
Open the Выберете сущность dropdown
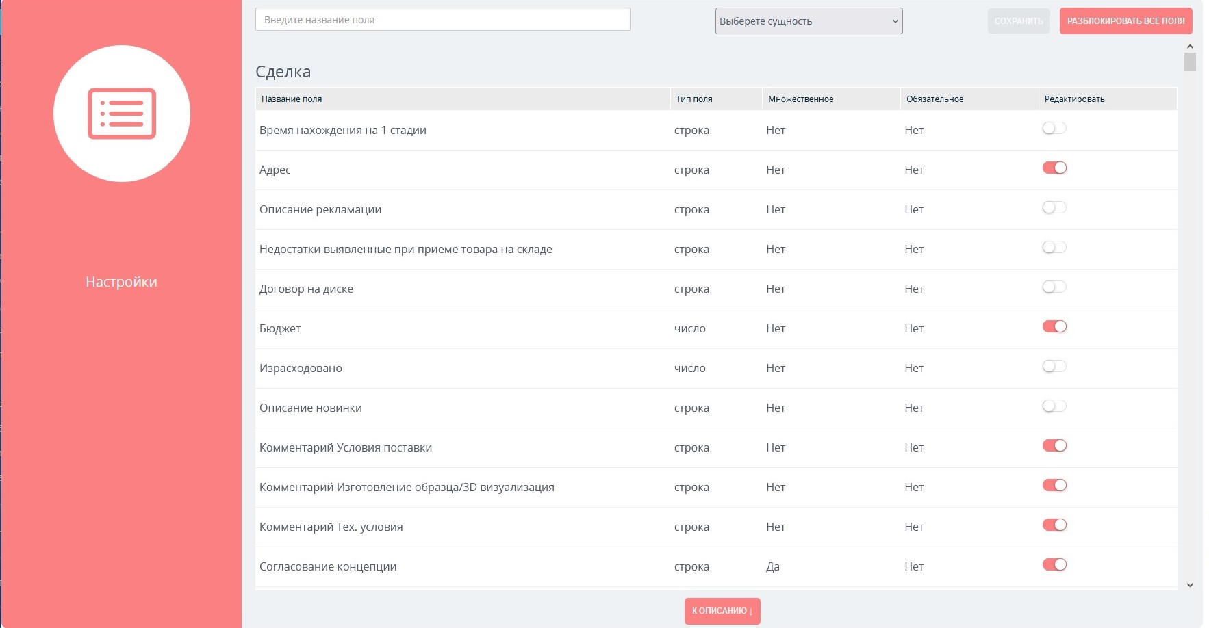tap(809, 21)
